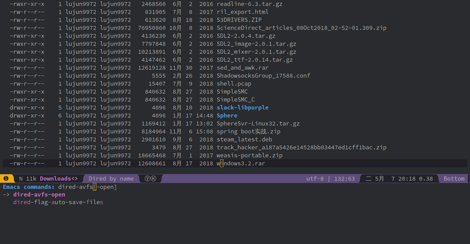Click the 'Dired by name' mode segment

[111, 178]
